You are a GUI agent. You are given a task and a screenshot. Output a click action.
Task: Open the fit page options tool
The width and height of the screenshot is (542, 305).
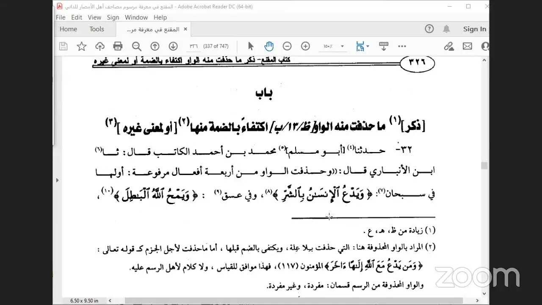[360, 47]
